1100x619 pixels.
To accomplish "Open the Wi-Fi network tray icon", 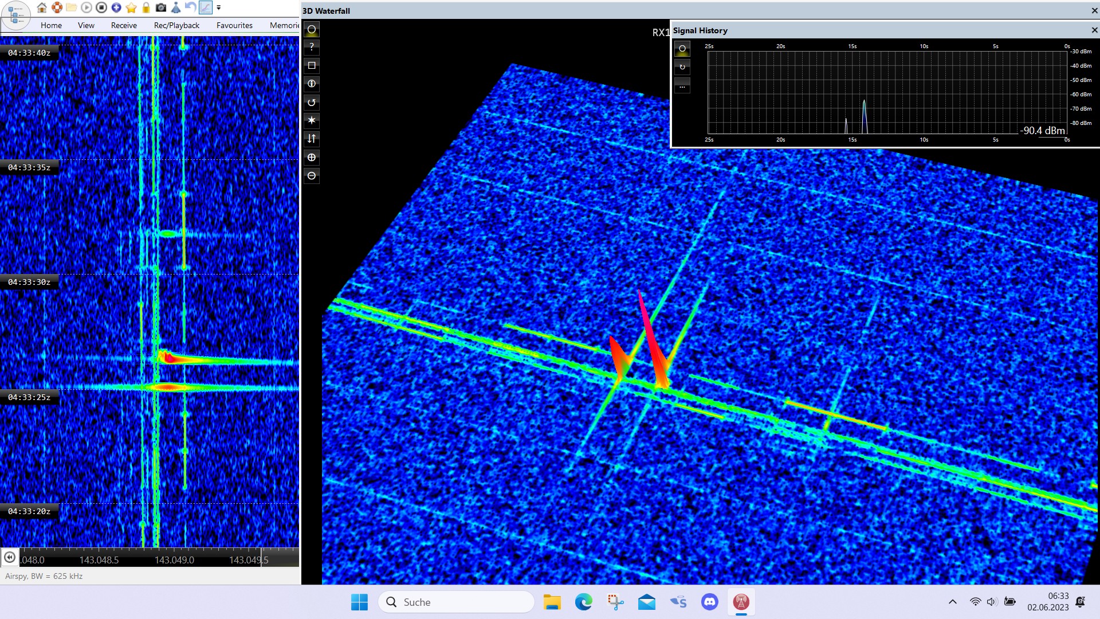I will tap(975, 602).
